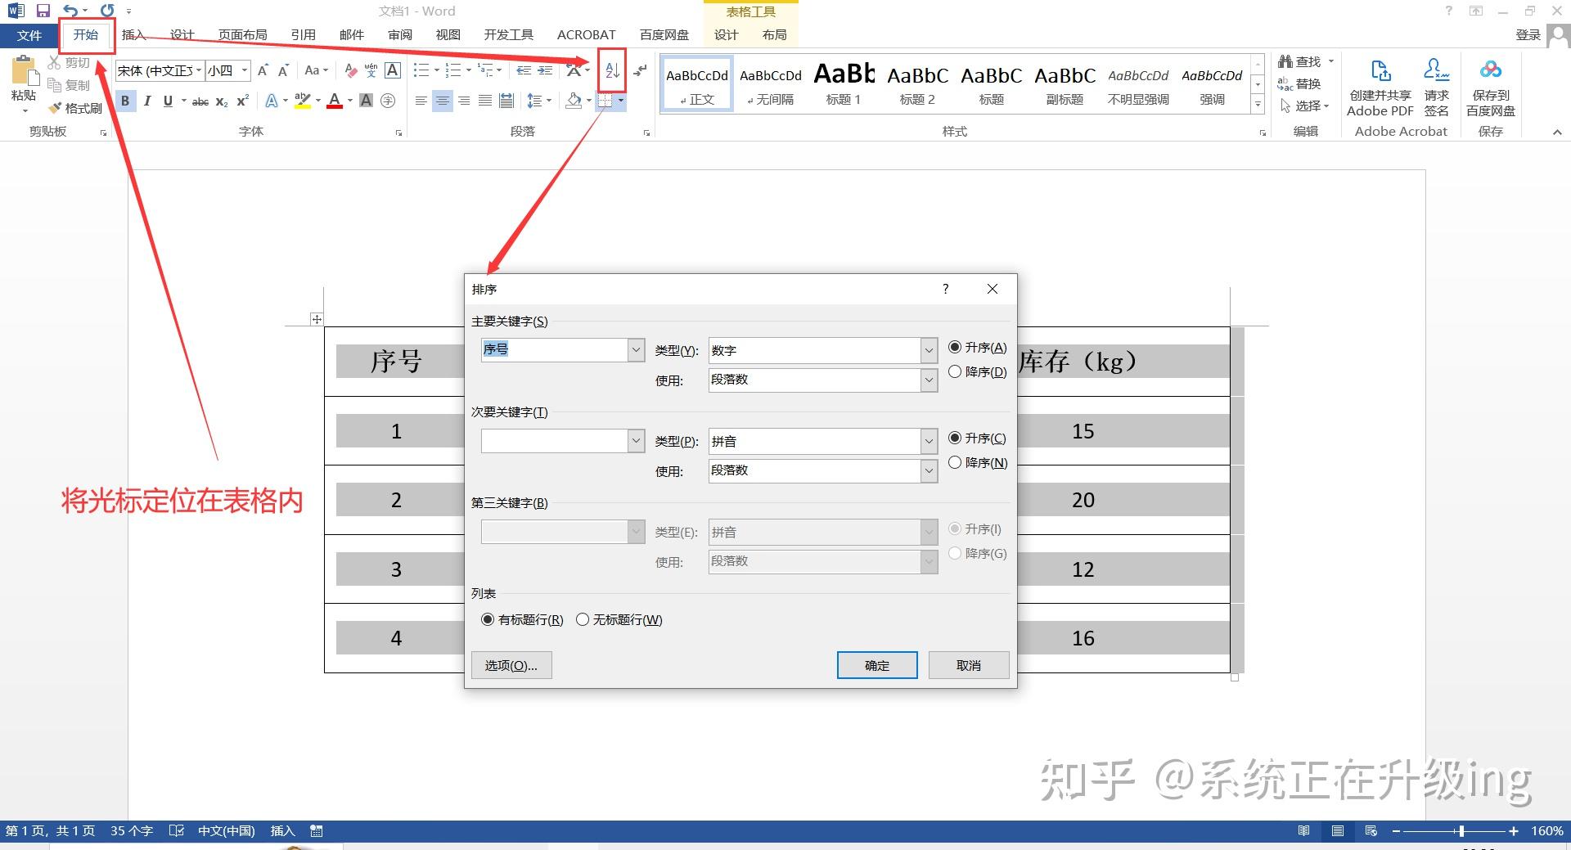Select descending for the primary key
Image resolution: width=1571 pixels, height=850 pixels.
pyautogui.click(x=977, y=372)
